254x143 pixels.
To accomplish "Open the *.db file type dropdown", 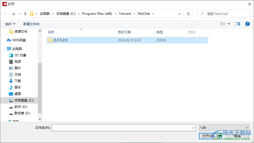I will pos(224,128).
